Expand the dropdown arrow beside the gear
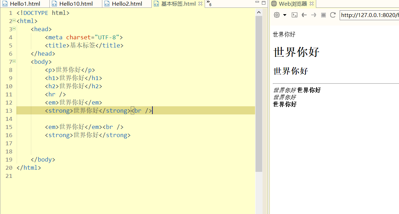 [285, 15]
